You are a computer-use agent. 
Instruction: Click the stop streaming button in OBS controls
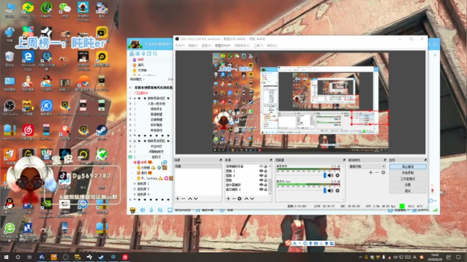[408, 167]
